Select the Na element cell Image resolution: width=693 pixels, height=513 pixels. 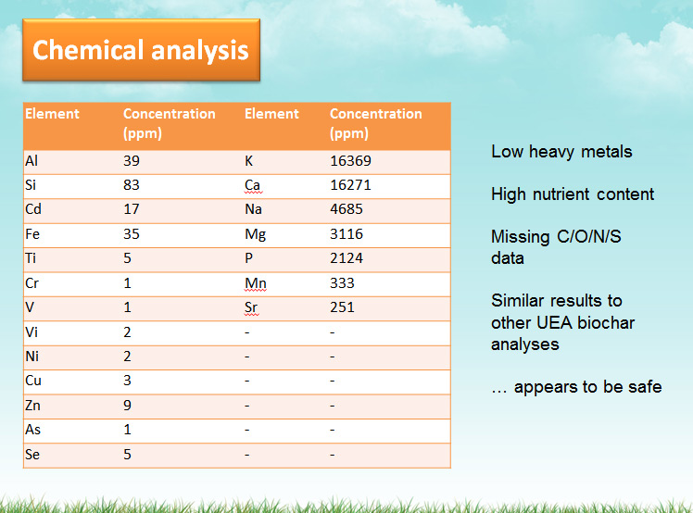coord(253,209)
